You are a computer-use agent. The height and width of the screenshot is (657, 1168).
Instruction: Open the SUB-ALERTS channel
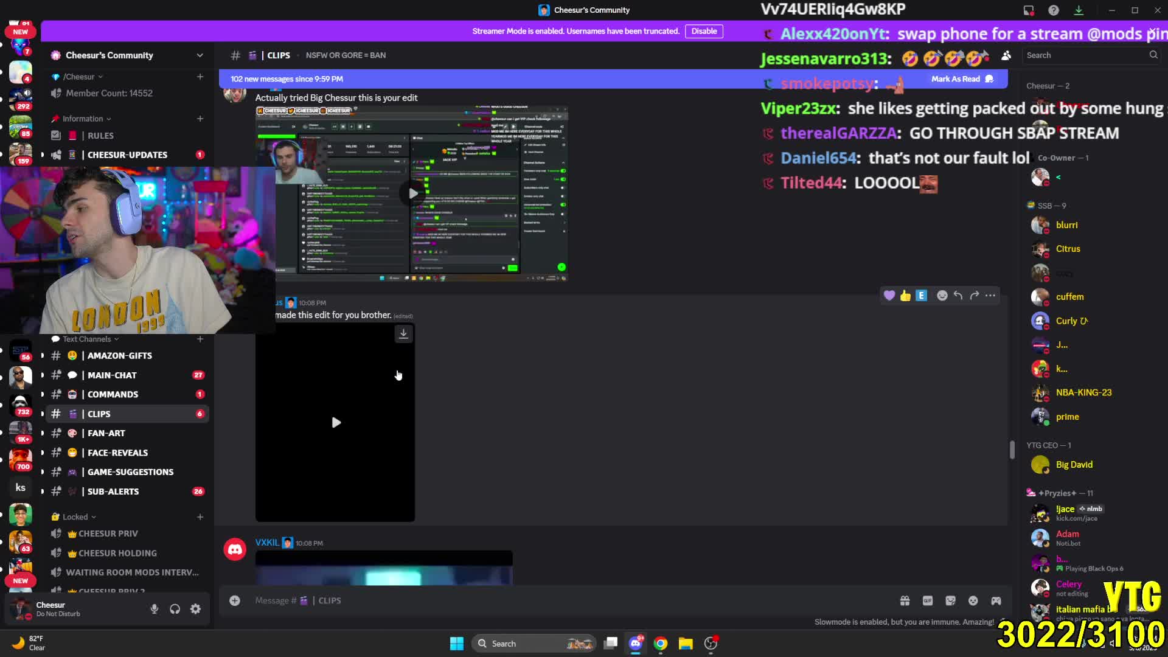128,492
